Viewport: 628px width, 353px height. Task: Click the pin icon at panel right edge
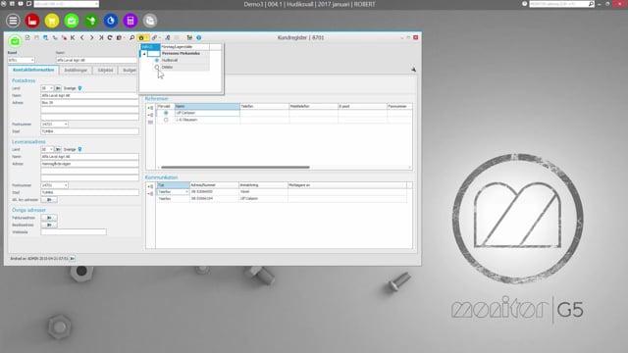pos(413,70)
